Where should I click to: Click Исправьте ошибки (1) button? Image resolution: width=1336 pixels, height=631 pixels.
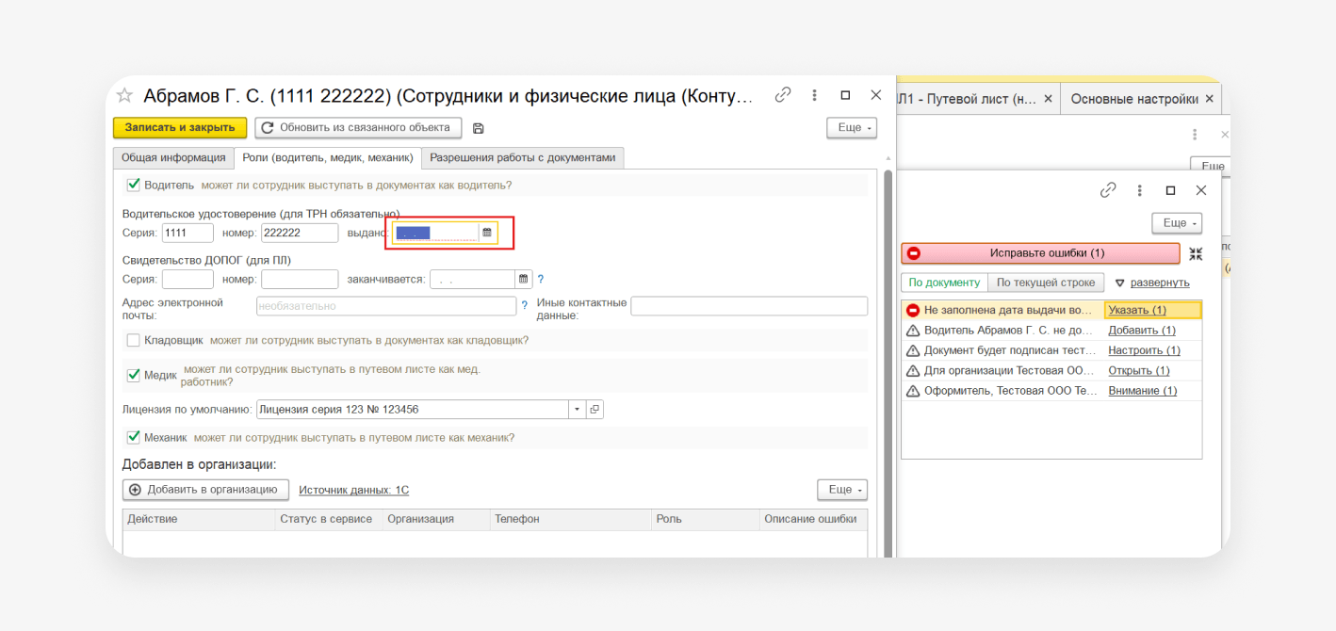pyautogui.click(x=1040, y=253)
